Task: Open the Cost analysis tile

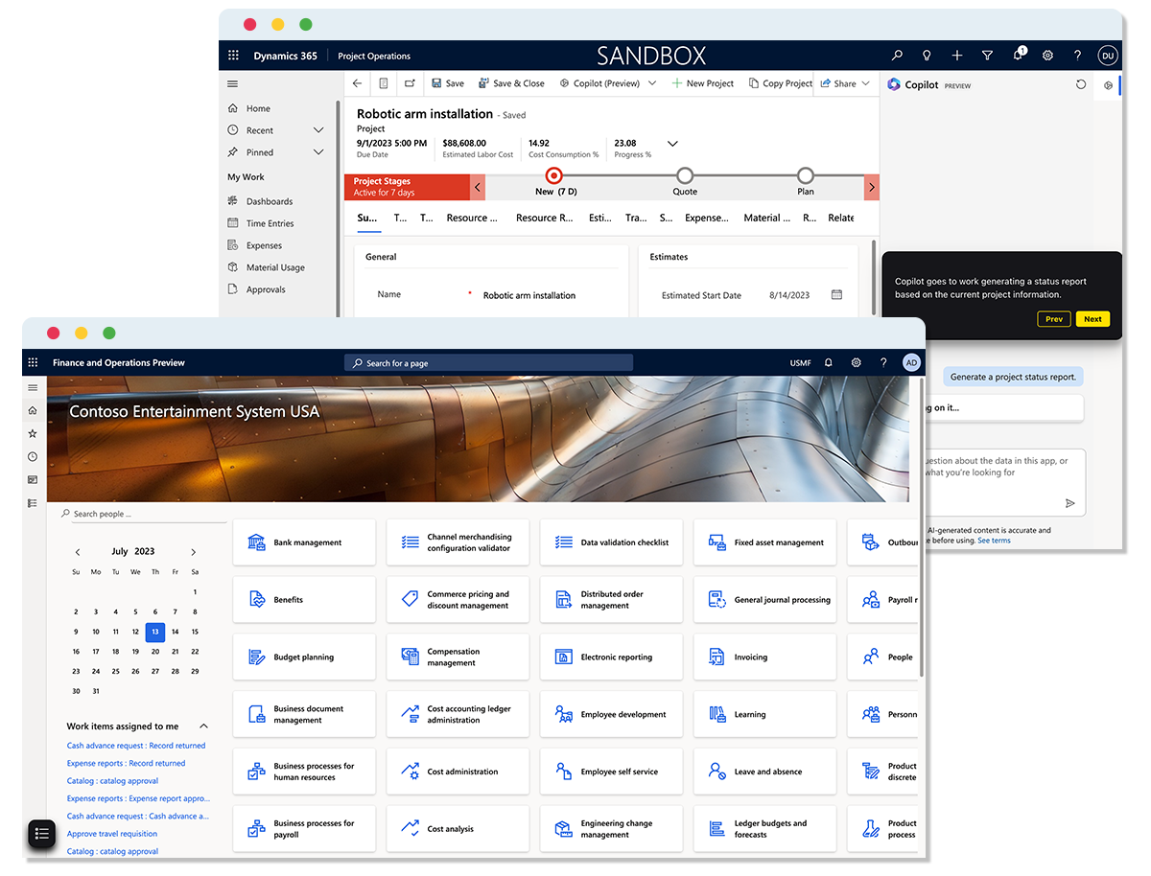Action: pyautogui.click(x=458, y=829)
